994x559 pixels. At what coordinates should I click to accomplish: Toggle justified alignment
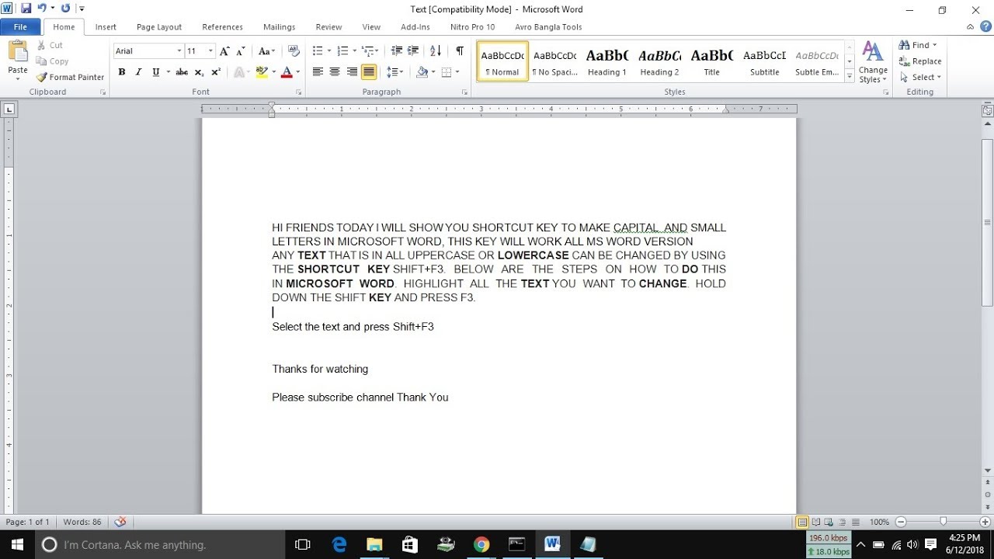(369, 72)
